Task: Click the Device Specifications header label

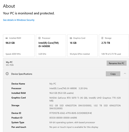Action: 22,74
